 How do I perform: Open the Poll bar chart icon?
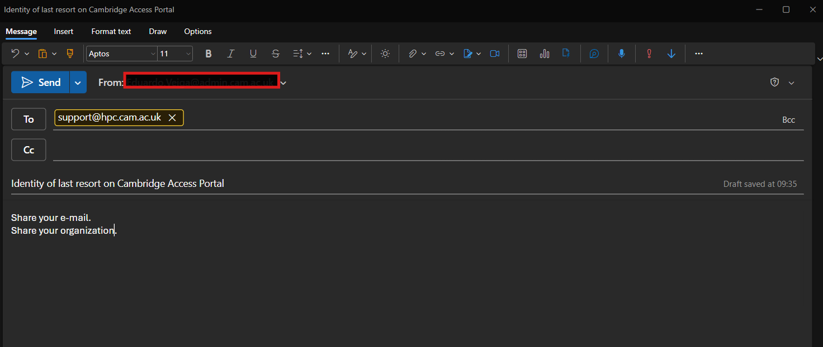pyautogui.click(x=545, y=54)
